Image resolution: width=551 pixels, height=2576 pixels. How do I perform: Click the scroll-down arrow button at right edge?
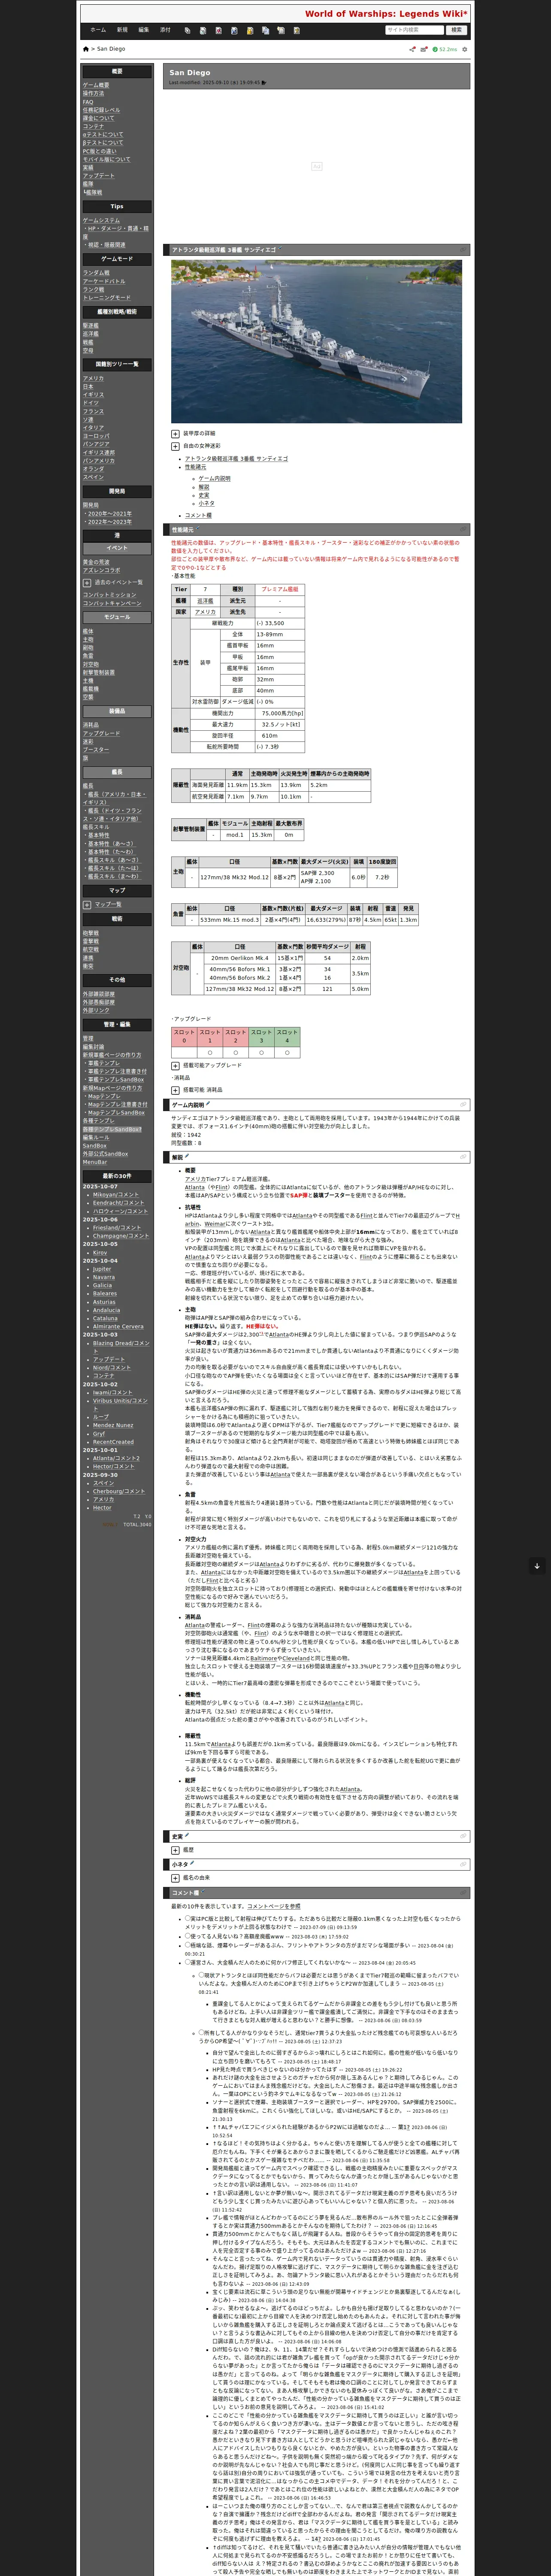537,1566
